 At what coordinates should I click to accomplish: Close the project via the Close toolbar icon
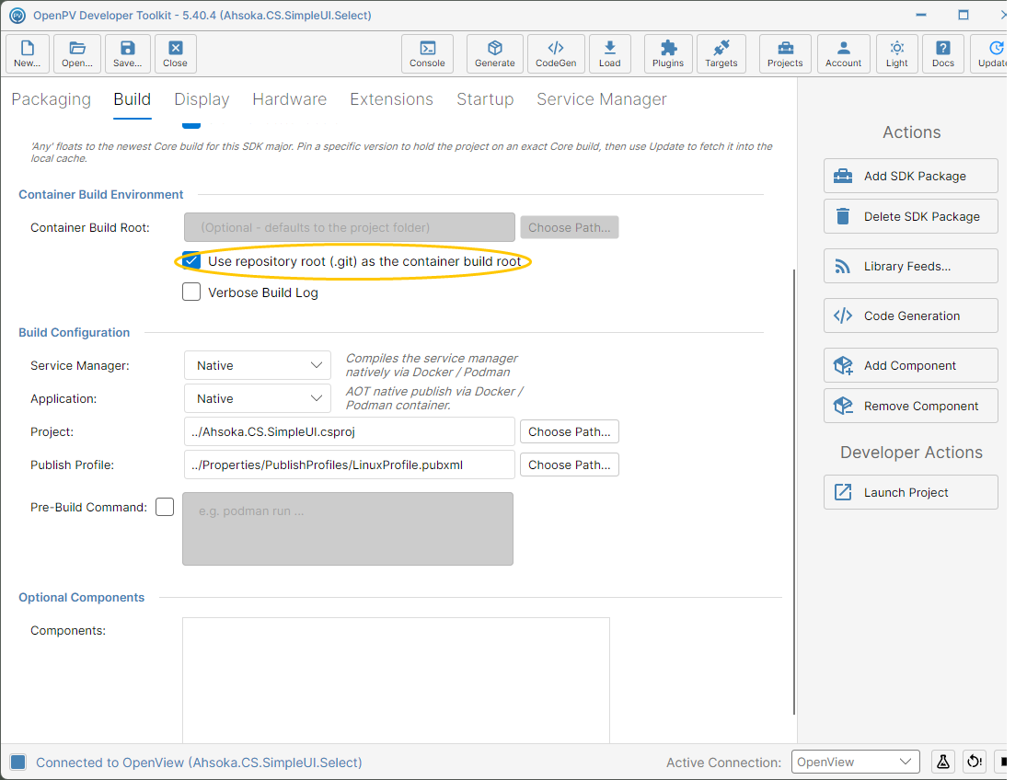pyautogui.click(x=175, y=53)
